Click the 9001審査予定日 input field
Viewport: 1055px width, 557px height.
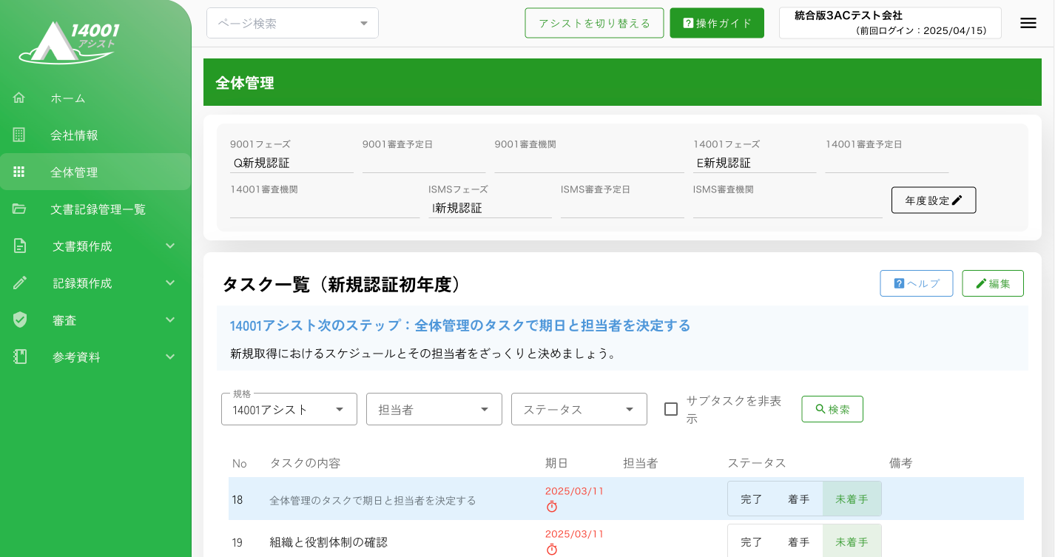423,163
